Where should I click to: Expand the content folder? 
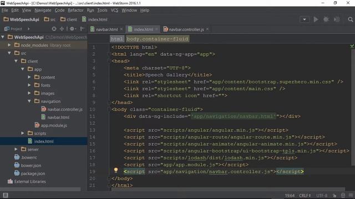pyautogui.click(x=29, y=77)
